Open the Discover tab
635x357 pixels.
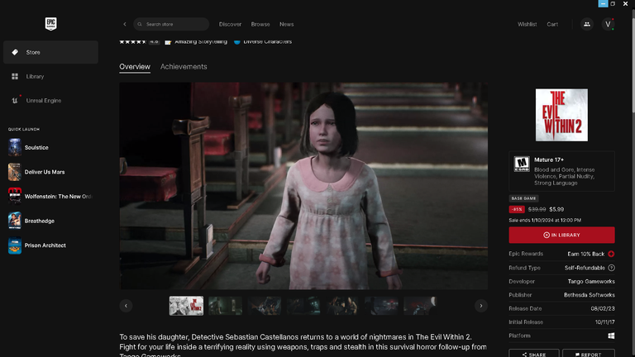point(230,24)
